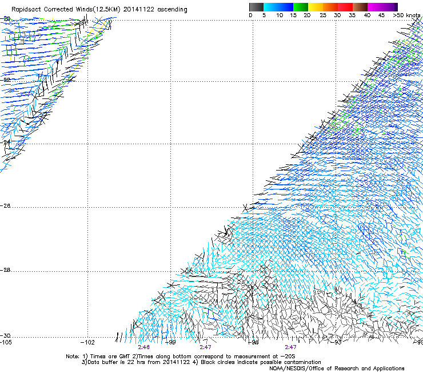Click the '-105' longitude axis label
423x372 pixels.
[6, 343]
